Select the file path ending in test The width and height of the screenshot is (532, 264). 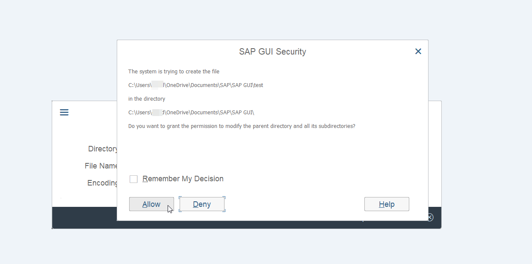(x=195, y=85)
